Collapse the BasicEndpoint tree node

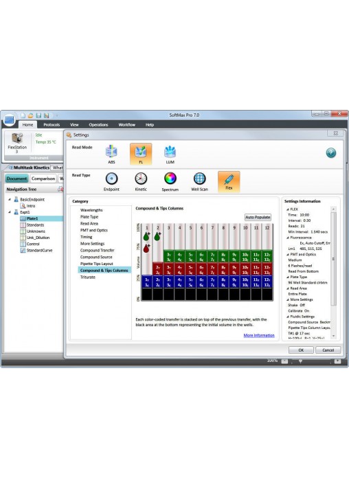tap(10, 199)
